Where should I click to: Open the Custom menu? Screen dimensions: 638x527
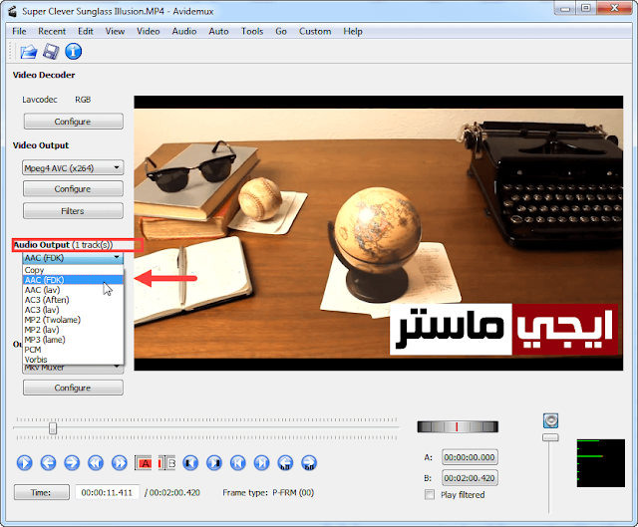click(x=315, y=31)
